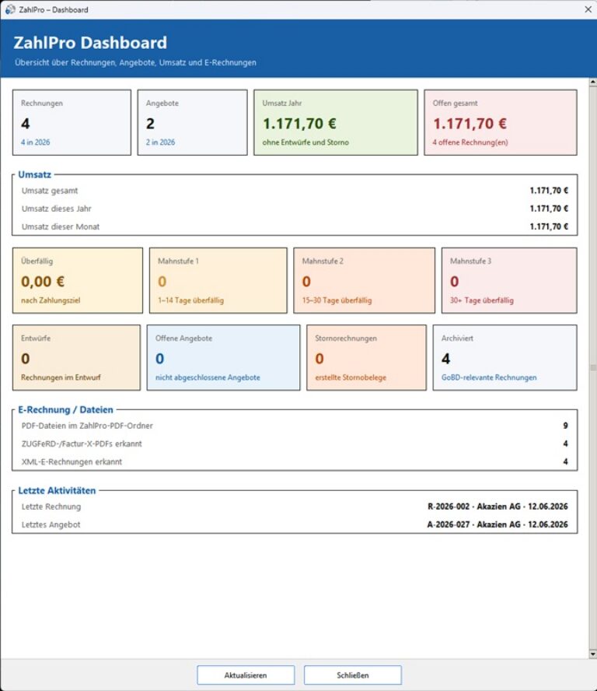
Task: Click '15–30 Tage überfällig' text
Action: coord(337,300)
